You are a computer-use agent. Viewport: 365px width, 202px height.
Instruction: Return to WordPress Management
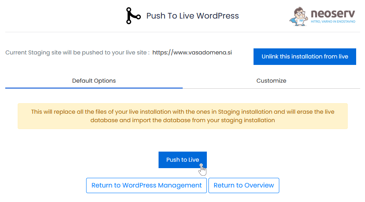point(146,185)
